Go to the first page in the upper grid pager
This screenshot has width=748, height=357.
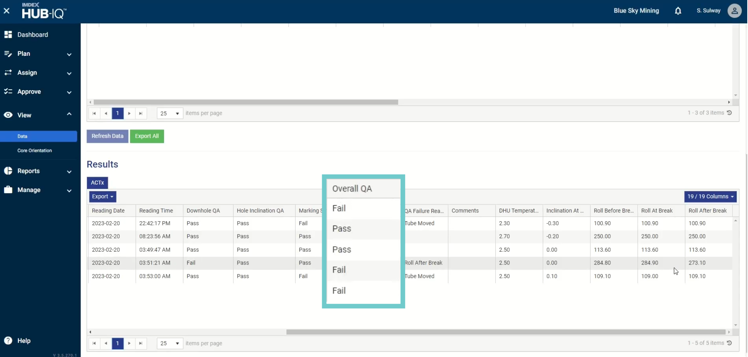(x=94, y=114)
